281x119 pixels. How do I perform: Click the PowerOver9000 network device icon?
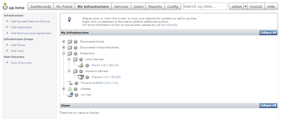click(70, 83)
